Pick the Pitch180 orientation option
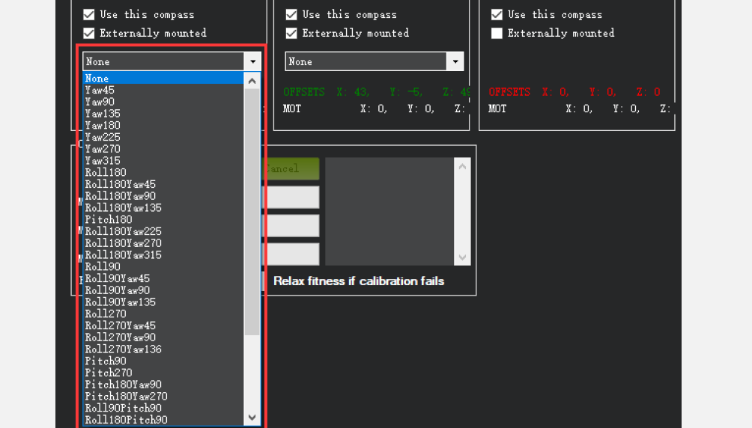 (x=109, y=219)
